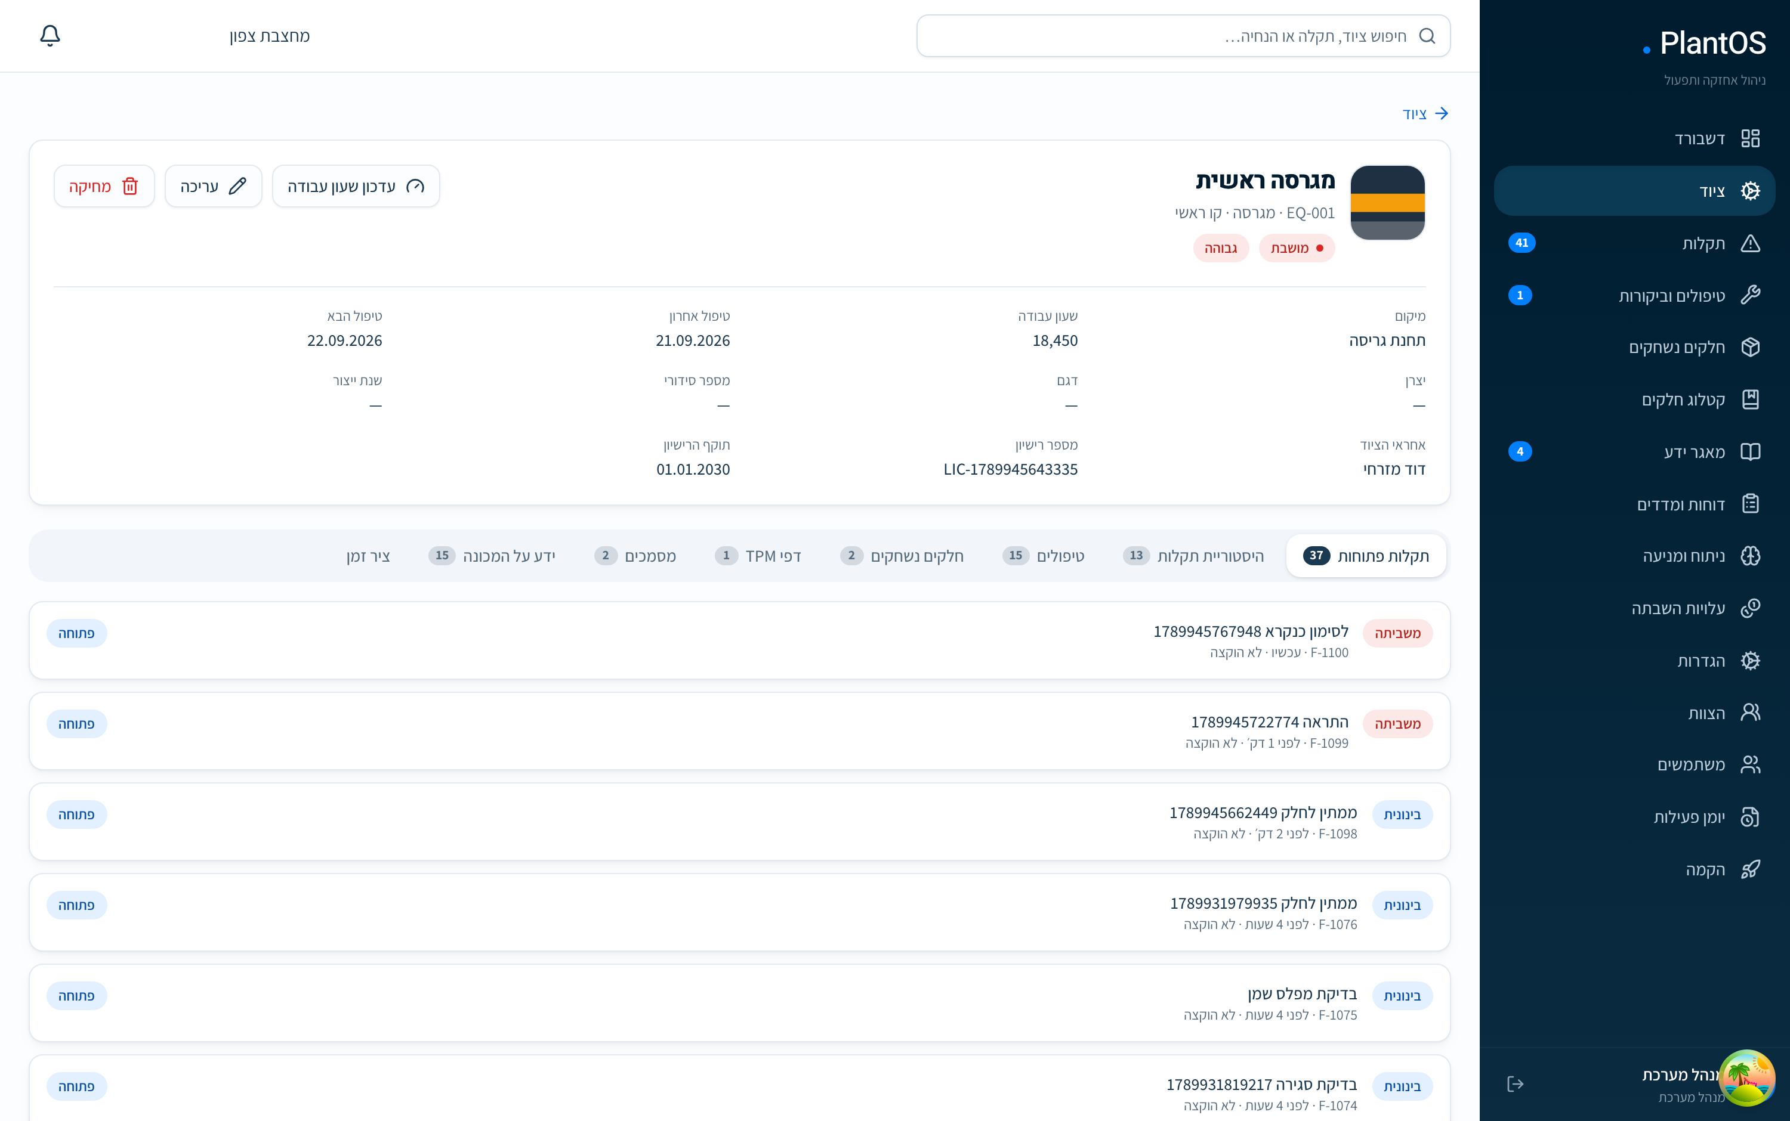Open מאגר ידע book icon
Viewport: 1790px width, 1121px height.
pos(1750,451)
